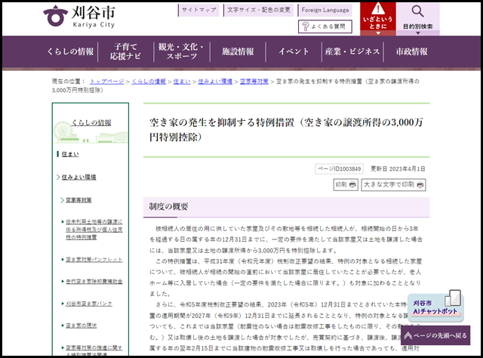
Task: Click the よくある質問 FAQ button
Action: [325, 26]
